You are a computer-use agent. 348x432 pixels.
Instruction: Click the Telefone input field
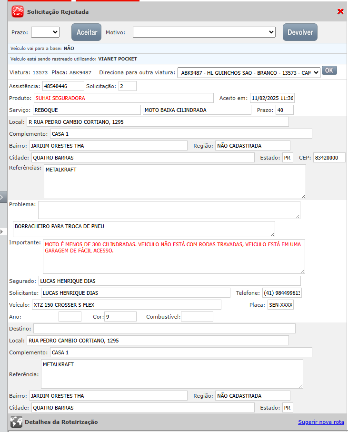coord(282,293)
